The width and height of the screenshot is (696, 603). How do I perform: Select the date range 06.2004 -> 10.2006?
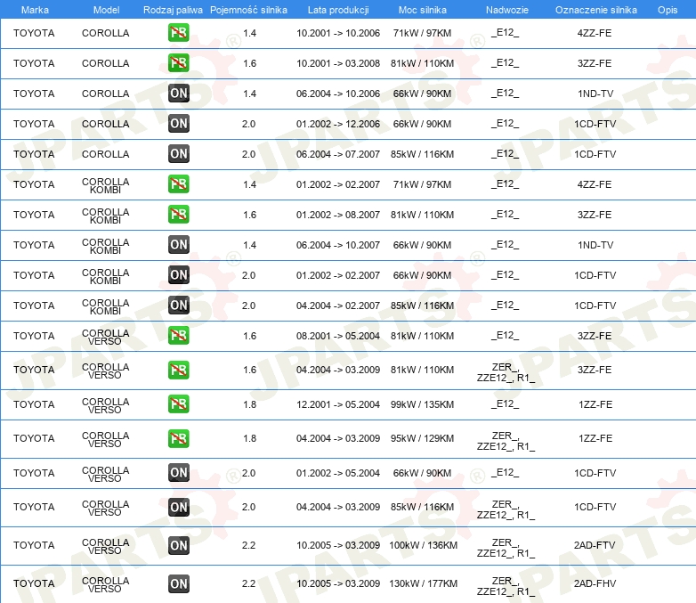[338, 94]
